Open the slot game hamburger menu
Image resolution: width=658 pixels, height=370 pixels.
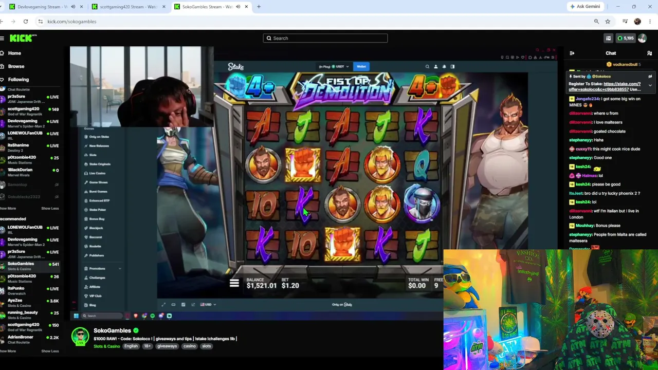click(234, 283)
